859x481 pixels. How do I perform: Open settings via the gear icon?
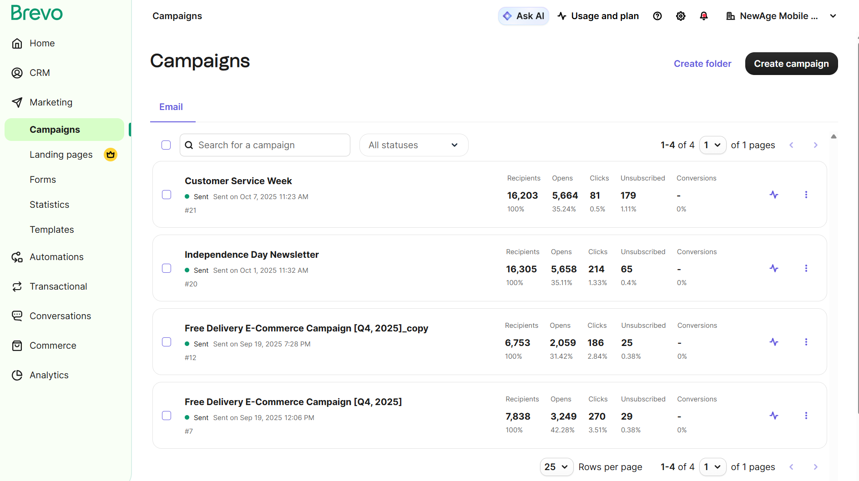click(x=680, y=16)
